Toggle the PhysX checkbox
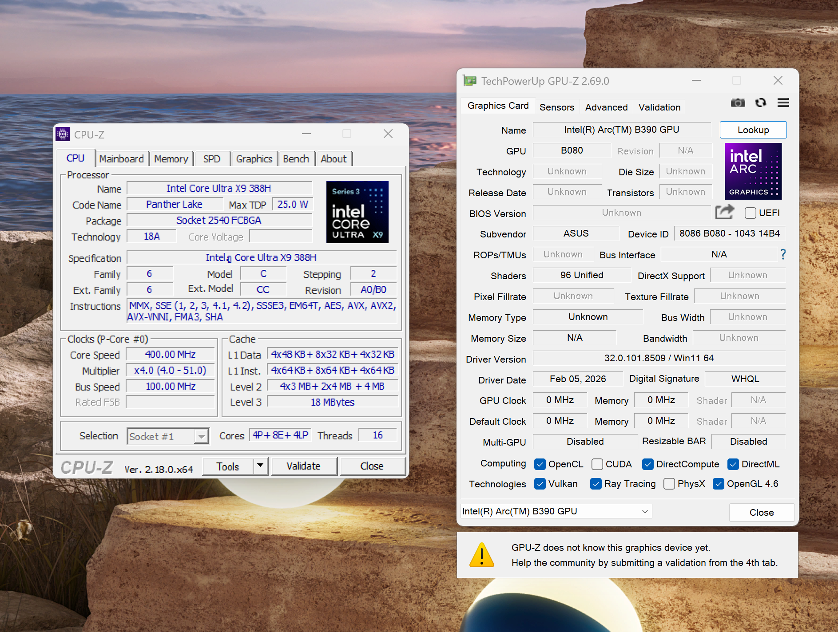 point(669,484)
